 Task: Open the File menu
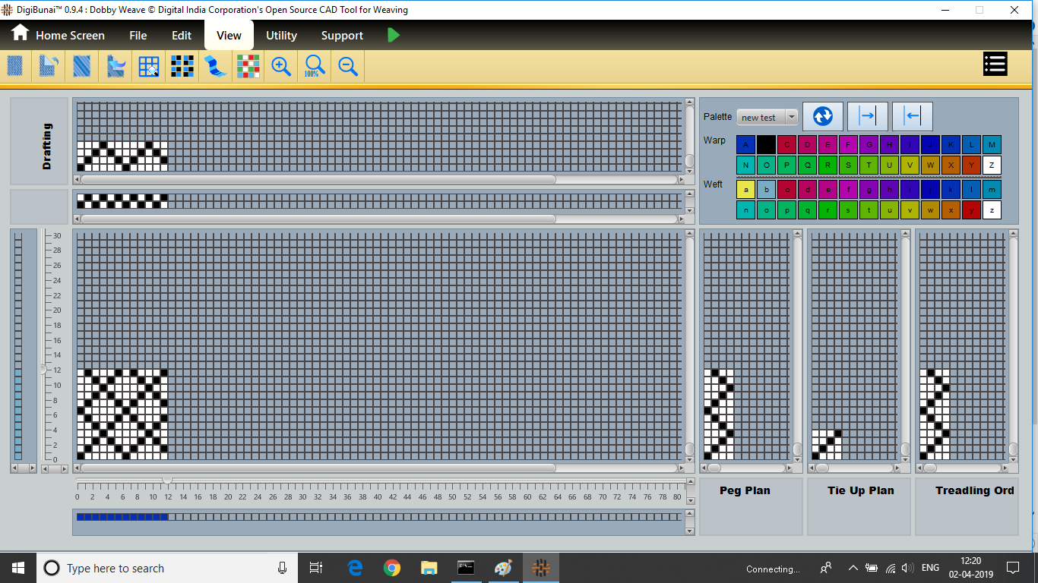click(x=138, y=36)
